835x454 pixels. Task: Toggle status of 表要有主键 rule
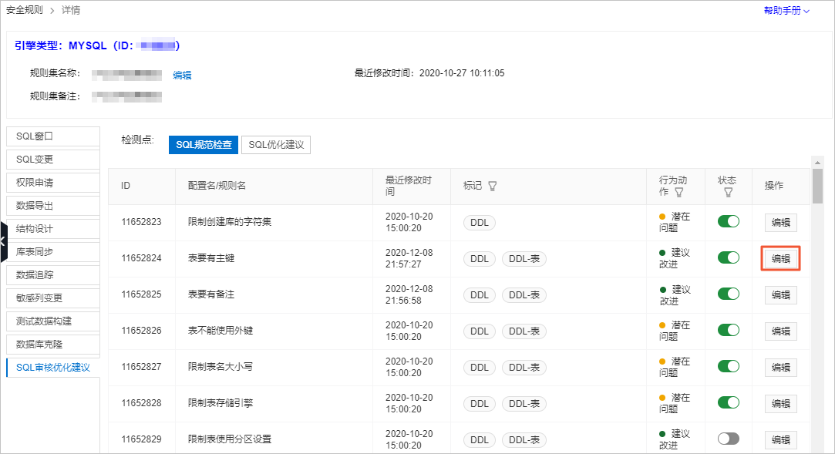(x=729, y=257)
